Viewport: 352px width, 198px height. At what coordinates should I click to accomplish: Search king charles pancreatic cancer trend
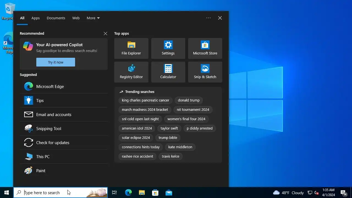[145, 100]
